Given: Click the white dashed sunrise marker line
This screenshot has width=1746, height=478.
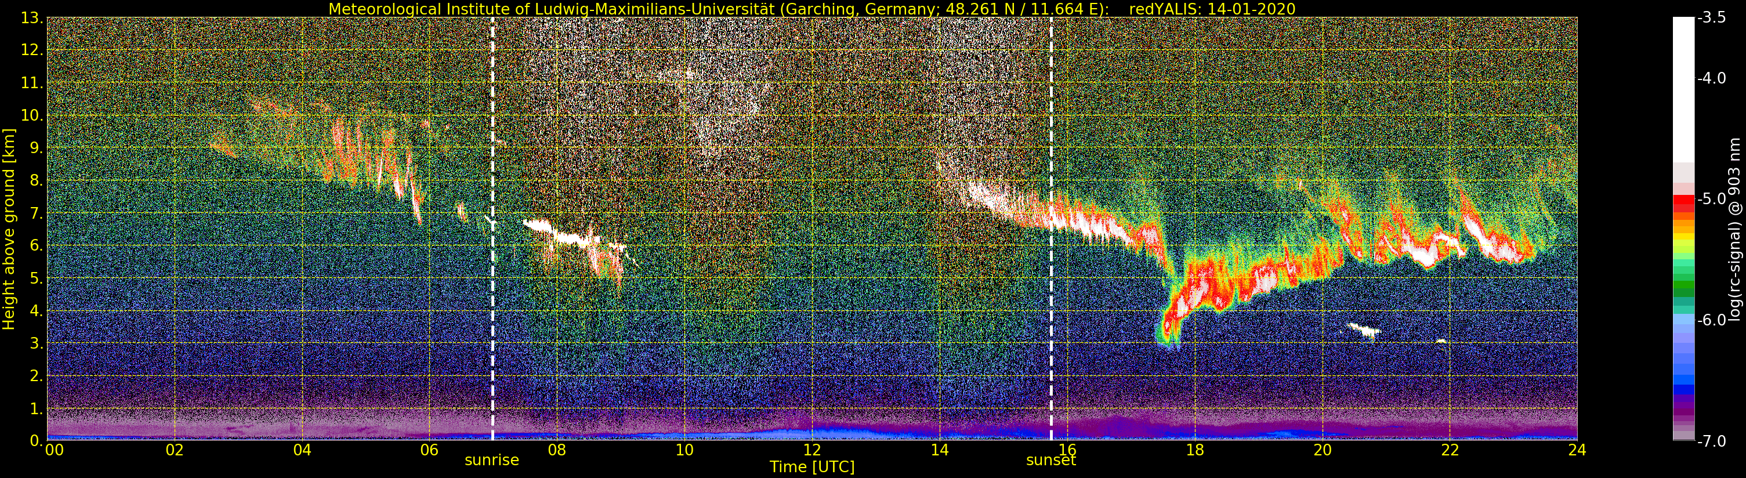Looking at the screenshot, I should click(x=492, y=229).
